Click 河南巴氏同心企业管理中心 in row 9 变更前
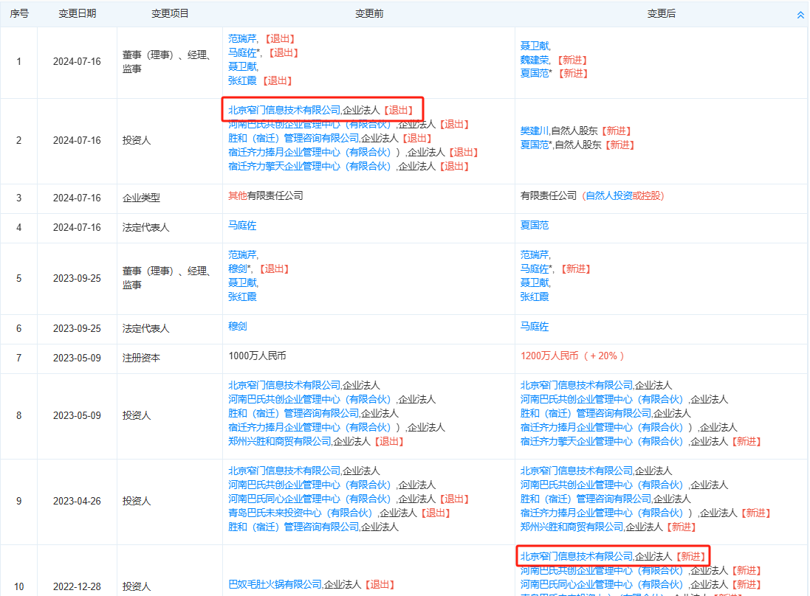 [309, 499]
